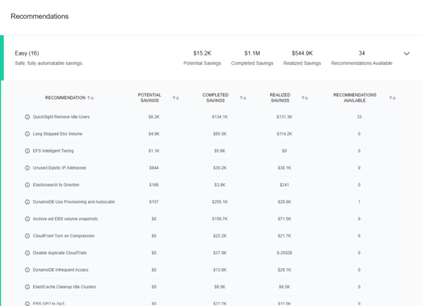Open QuickSight Remove Idle Users recommendation
The width and height of the screenshot is (422, 306).
point(61,117)
